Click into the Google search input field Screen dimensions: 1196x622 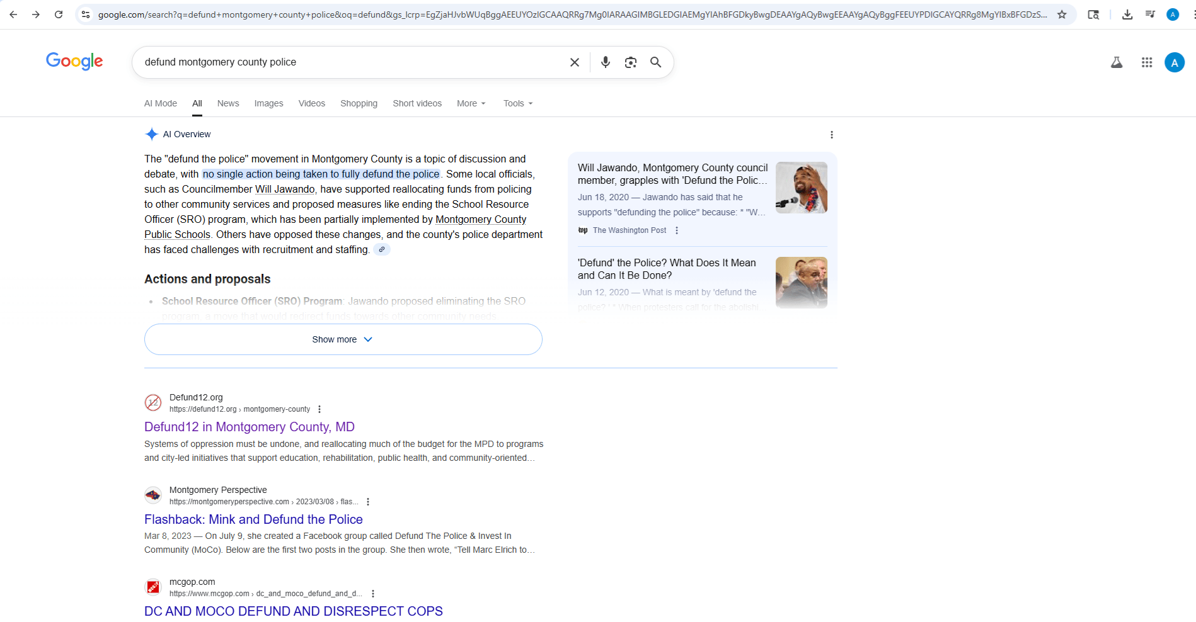347,62
